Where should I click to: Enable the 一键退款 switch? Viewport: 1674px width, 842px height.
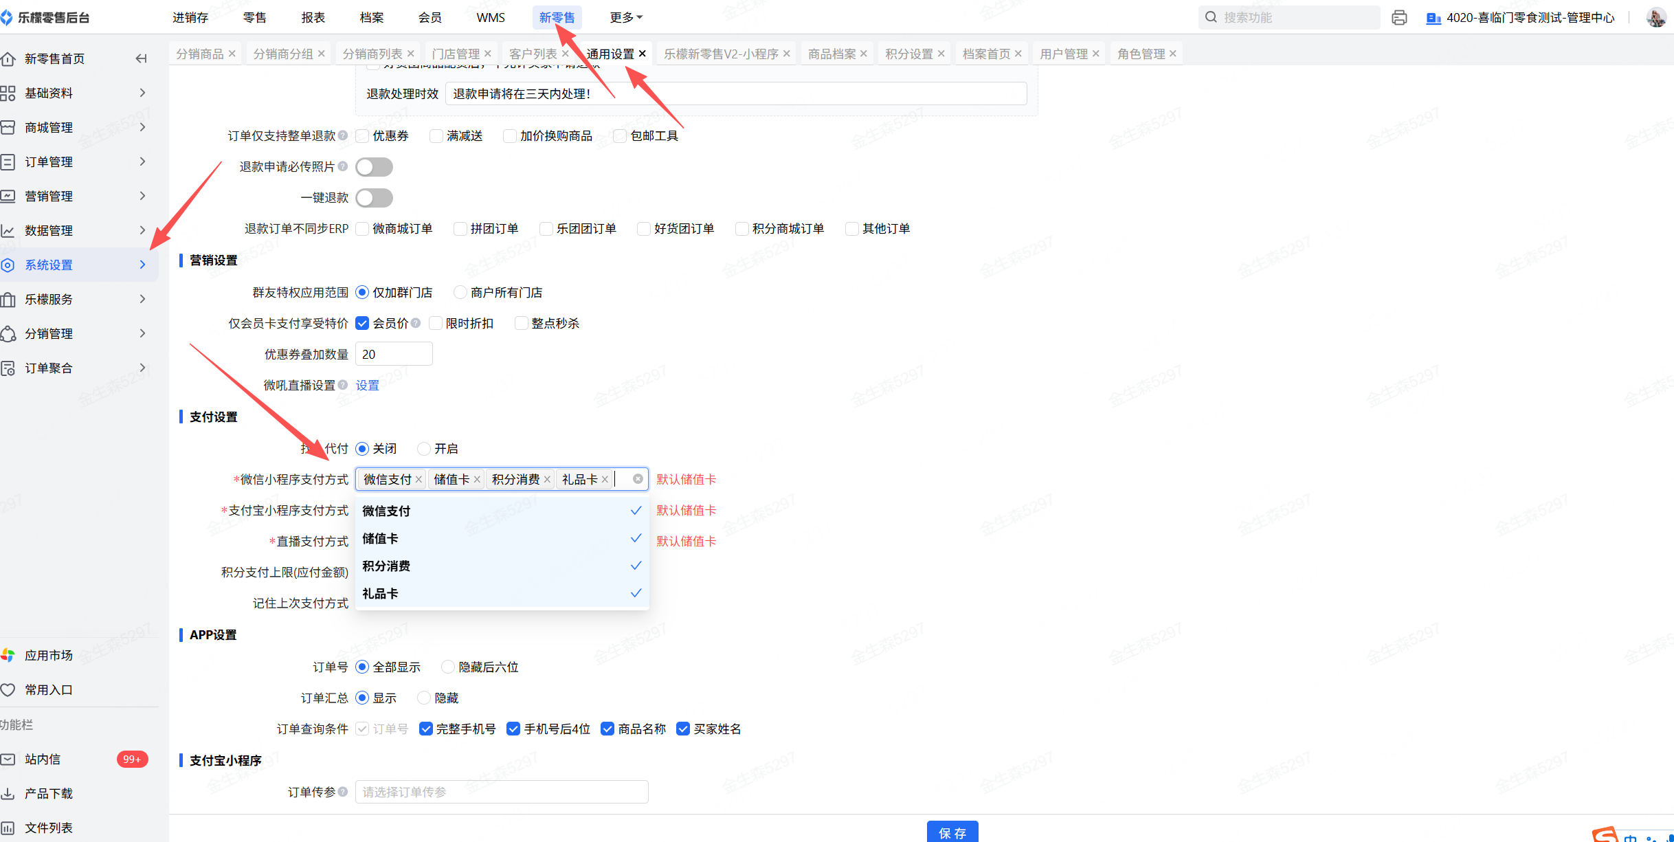374,198
